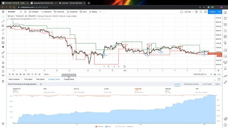Screen dimensions: 228x128
Task: Open the select layout square icon
Action: point(181,12)
